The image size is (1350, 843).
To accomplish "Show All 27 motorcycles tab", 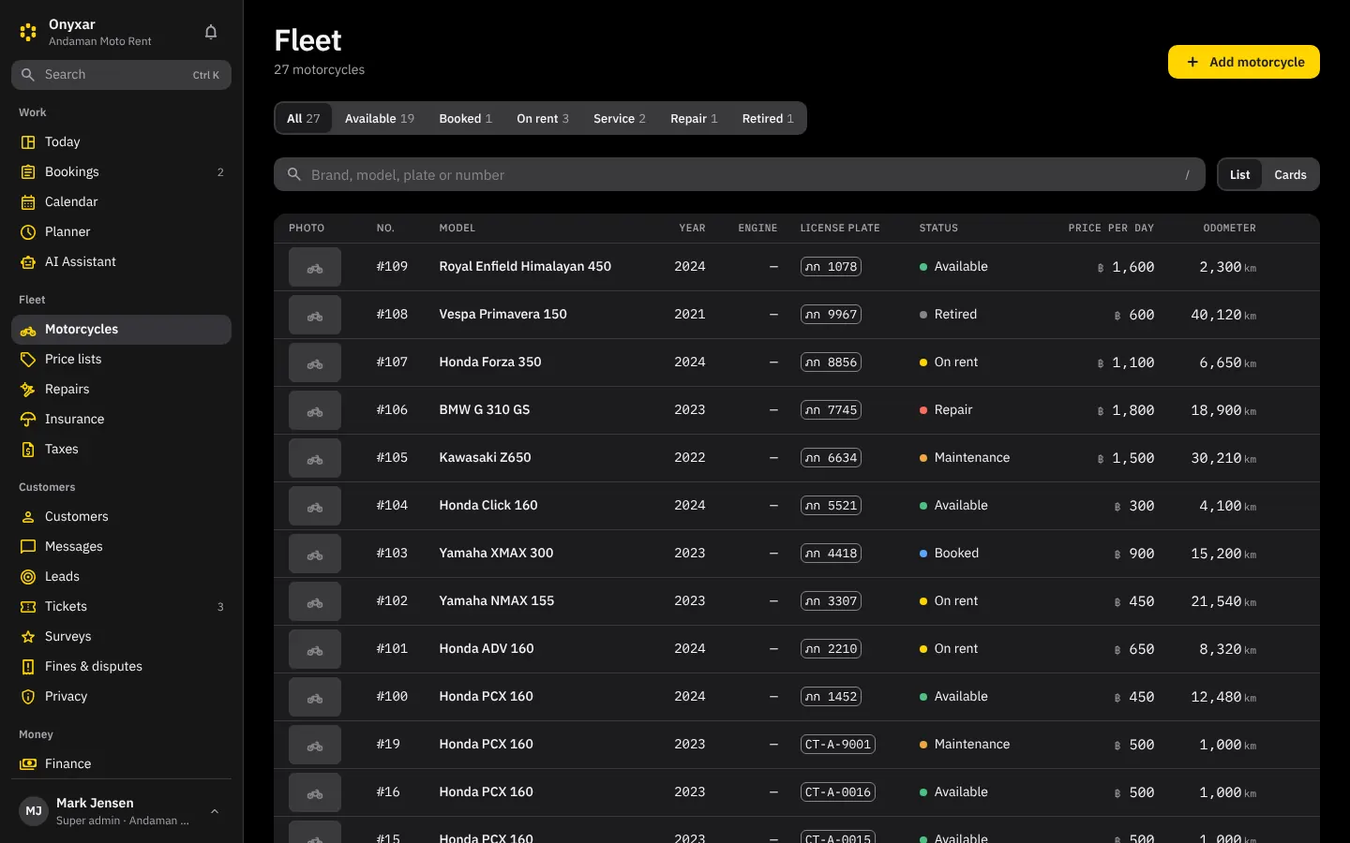I will click(304, 119).
